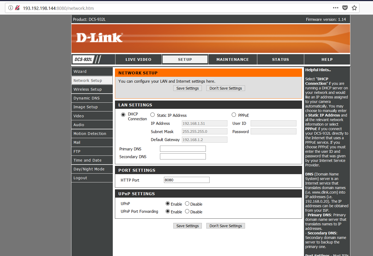Click the PPPoE User ID field
Screen dimensions: 373x256
pos(274,123)
